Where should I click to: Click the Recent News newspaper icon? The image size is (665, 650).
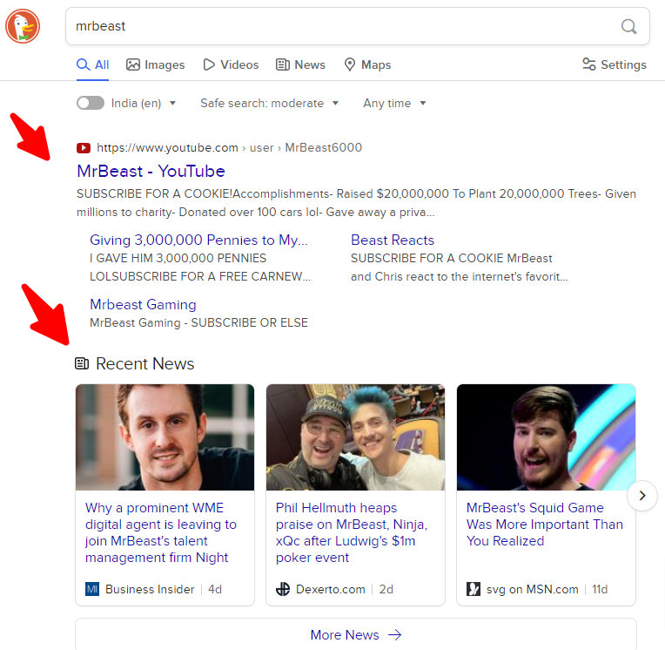(83, 363)
